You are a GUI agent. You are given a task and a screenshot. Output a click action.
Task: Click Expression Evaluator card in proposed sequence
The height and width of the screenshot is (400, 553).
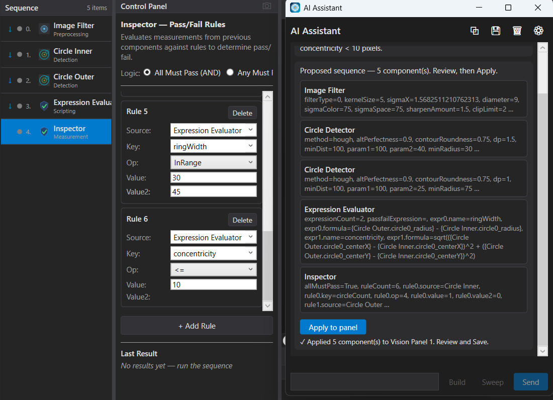[413, 232]
